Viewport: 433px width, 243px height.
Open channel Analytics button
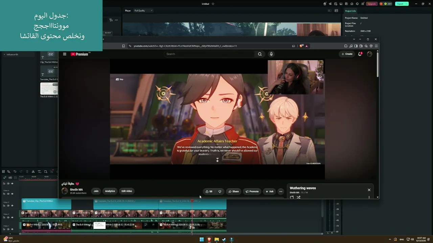[x=110, y=191]
